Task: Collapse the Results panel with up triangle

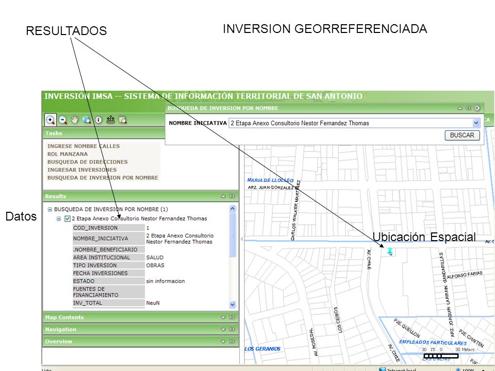Action: point(223,196)
